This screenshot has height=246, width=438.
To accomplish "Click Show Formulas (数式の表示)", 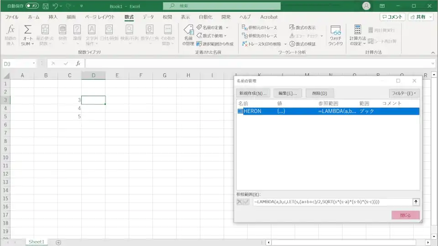I will pyautogui.click(x=302, y=27).
